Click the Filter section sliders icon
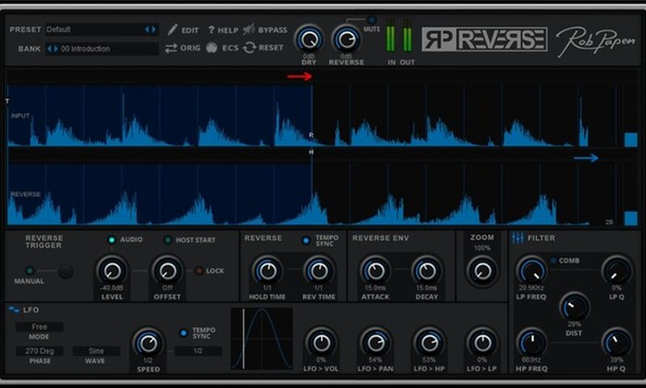Screen dimensions: 646x388 pyautogui.click(x=518, y=238)
